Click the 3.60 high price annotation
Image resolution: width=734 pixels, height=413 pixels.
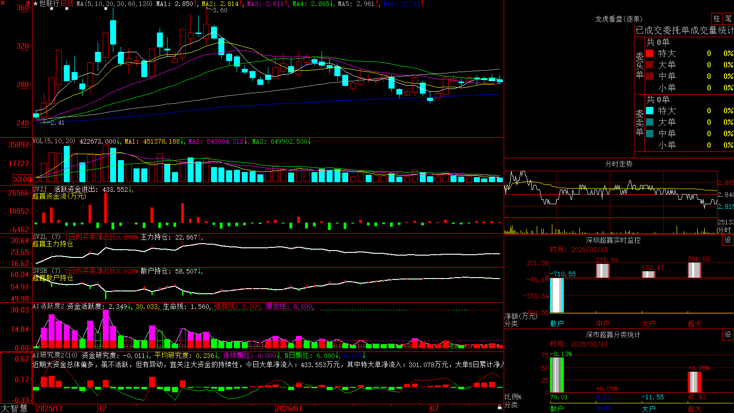(x=220, y=11)
